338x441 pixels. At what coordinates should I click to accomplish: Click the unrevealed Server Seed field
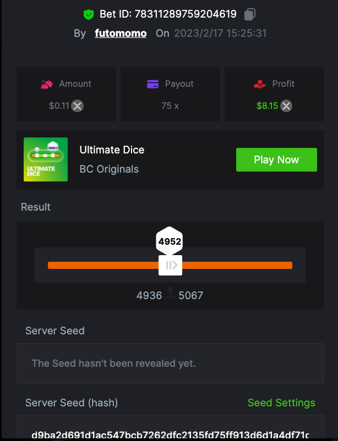[170, 363]
